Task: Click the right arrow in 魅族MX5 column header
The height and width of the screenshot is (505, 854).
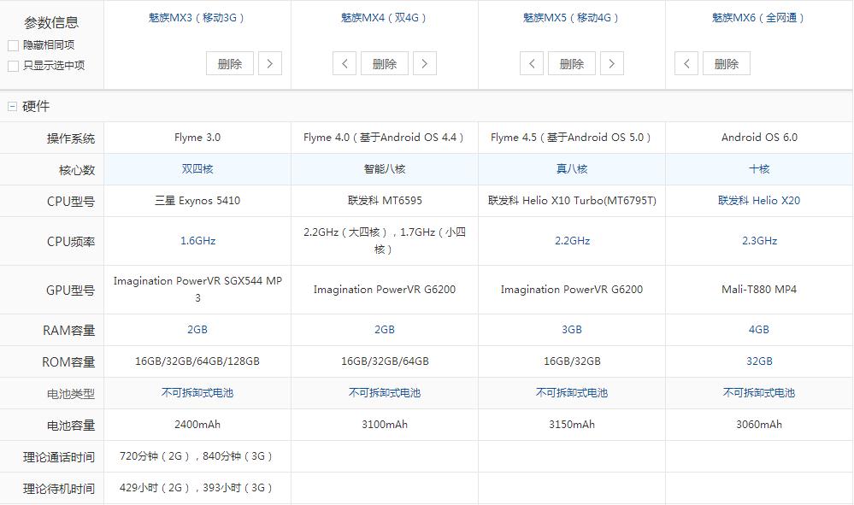Action: (611, 63)
